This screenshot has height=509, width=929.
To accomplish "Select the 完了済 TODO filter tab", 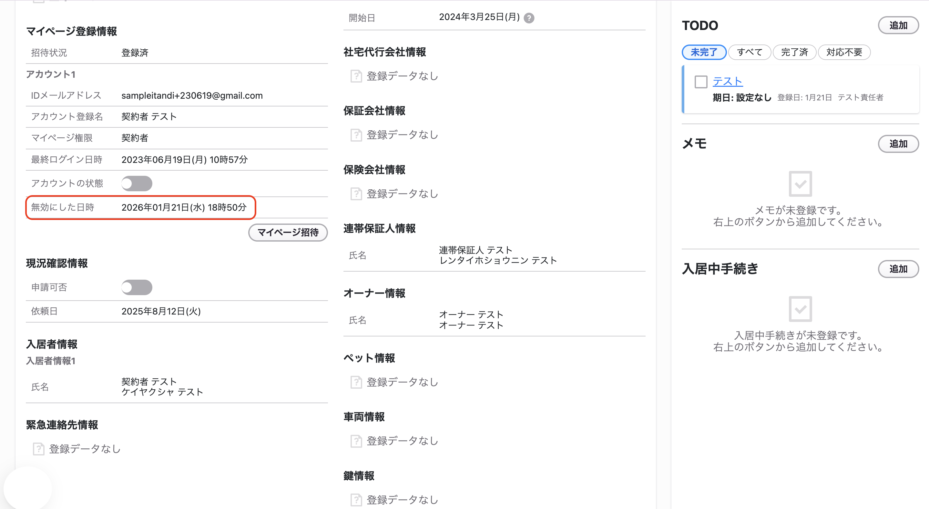I will 794,52.
